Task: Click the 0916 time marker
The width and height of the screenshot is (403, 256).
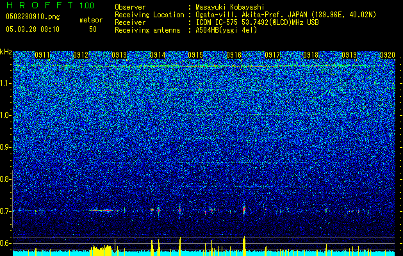Action: tap(234, 55)
